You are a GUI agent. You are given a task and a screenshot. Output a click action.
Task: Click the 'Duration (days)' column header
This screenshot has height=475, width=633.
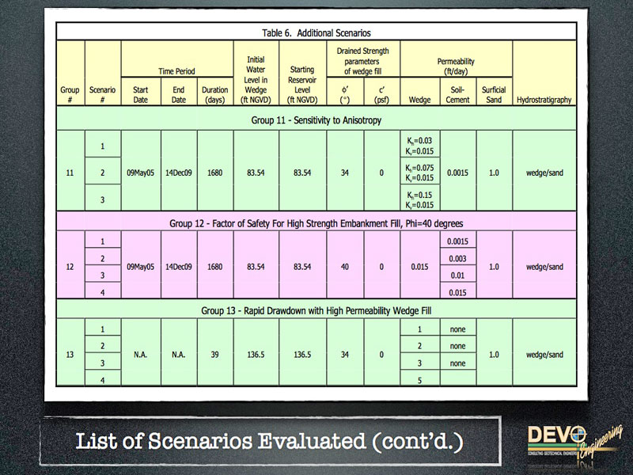(x=214, y=95)
